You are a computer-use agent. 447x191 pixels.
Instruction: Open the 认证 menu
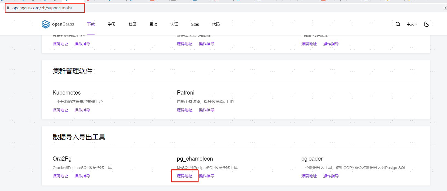coord(174,24)
